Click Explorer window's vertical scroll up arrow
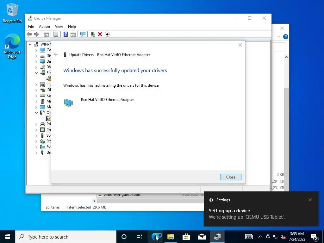This screenshot has height=243, width=324. pyautogui.click(x=286, y=57)
